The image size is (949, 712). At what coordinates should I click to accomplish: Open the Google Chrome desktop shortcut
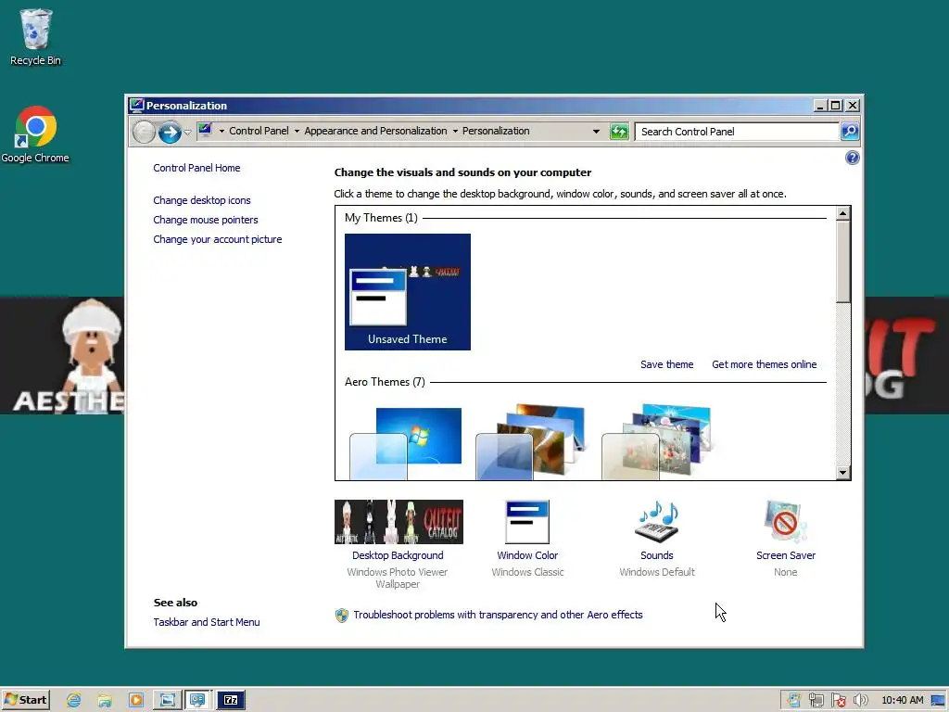pos(35,134)
